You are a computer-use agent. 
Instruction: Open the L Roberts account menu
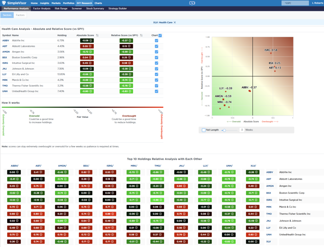[x=317, y=3]
